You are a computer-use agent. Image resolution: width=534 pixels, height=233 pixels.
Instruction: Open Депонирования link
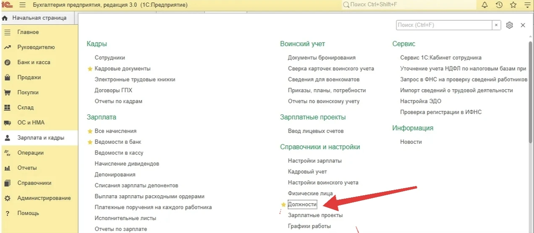click(x=115, y=175)
